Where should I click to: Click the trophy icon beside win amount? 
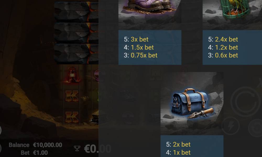[x=77, y=148]
